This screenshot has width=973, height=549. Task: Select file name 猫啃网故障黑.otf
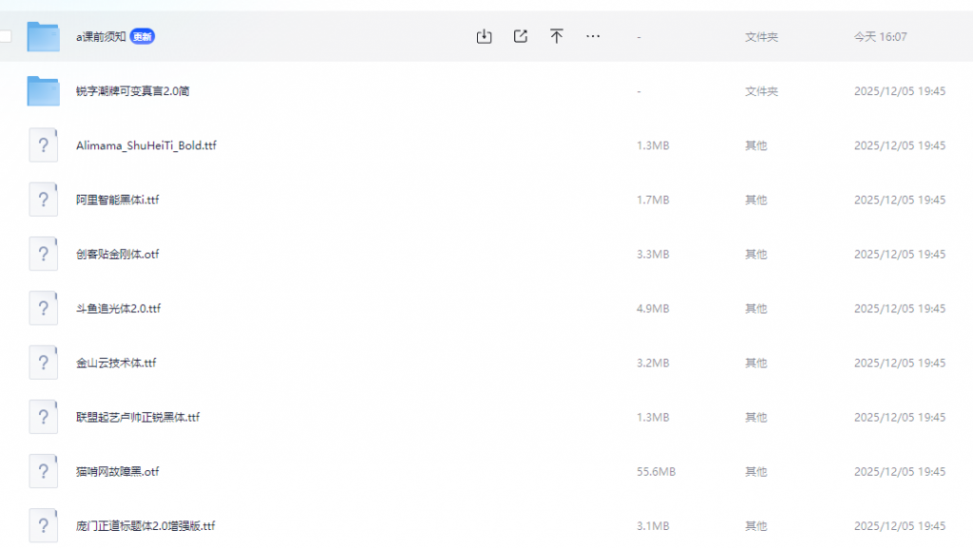click(117, 472)
